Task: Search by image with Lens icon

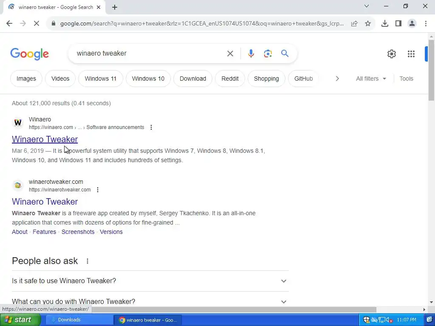Action: click(268, 53)
